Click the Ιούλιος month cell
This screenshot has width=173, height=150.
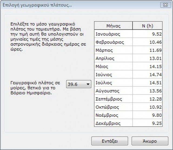tap(113, 83)
